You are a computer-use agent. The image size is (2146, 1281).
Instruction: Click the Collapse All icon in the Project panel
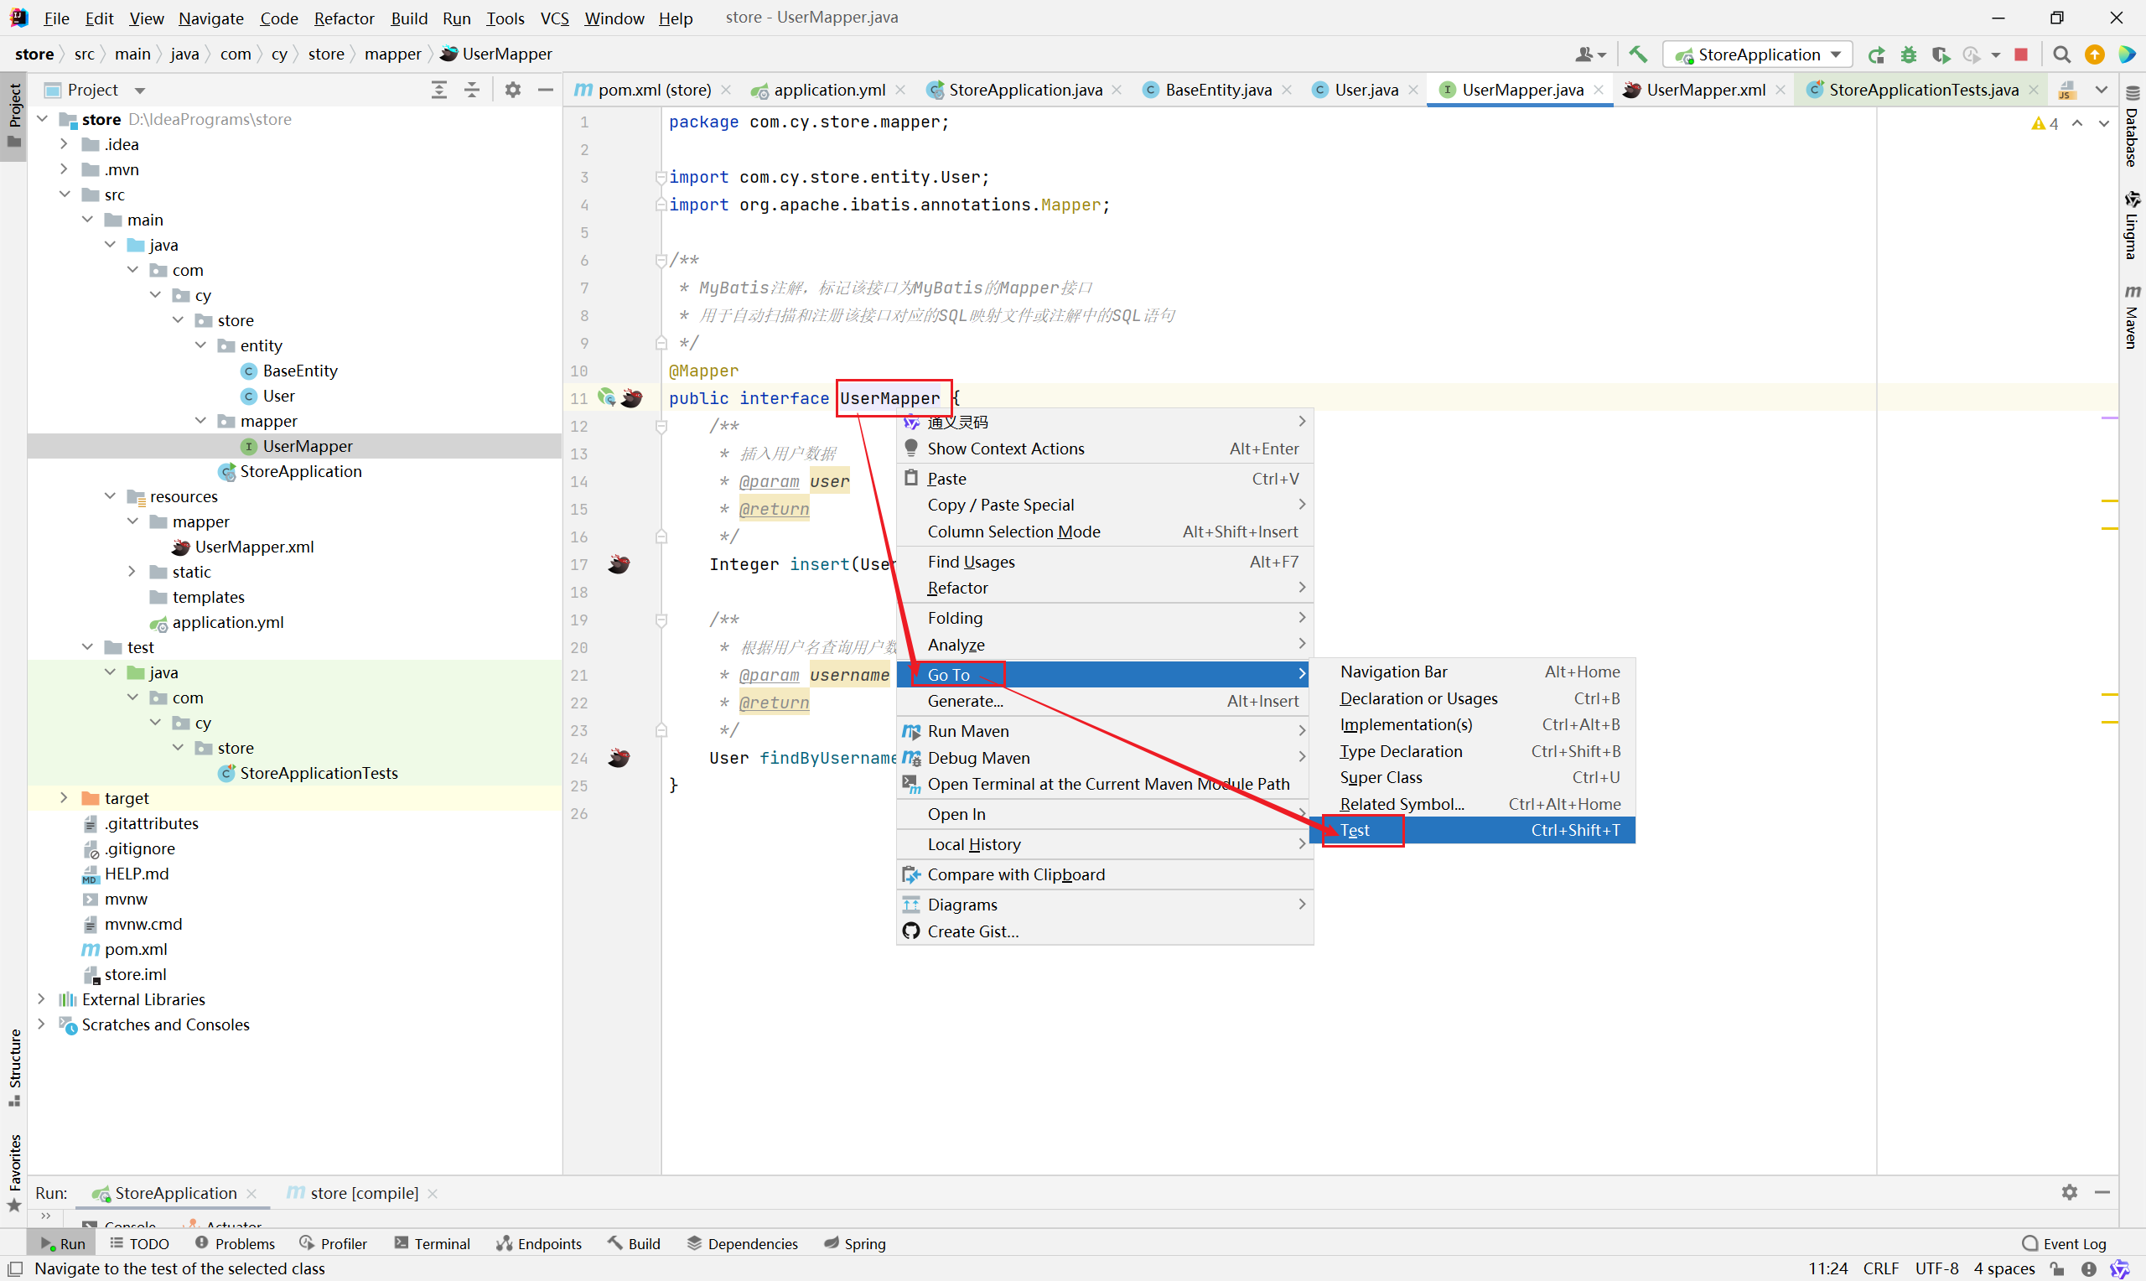pyautogui.click(x=472, y=90)
